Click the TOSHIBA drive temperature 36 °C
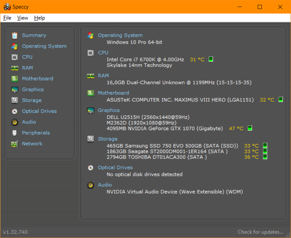 point(251,157)
